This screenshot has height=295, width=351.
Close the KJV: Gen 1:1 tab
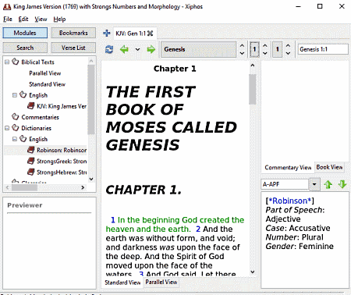click(151, 34)
